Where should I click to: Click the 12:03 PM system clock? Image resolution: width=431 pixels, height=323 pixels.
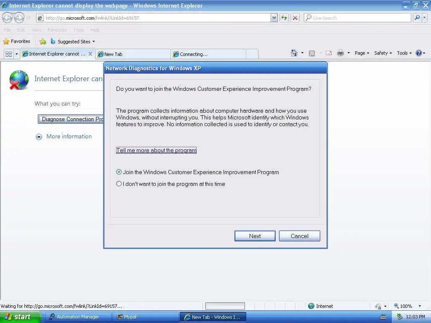pos(415,317)
